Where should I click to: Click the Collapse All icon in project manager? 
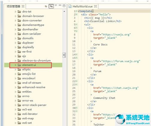tap(46, 6)
